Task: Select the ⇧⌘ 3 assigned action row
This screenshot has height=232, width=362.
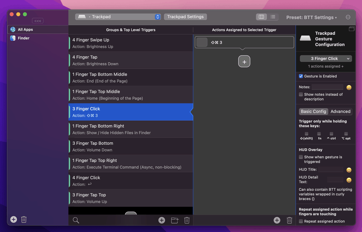Action: tap(244, 42)
